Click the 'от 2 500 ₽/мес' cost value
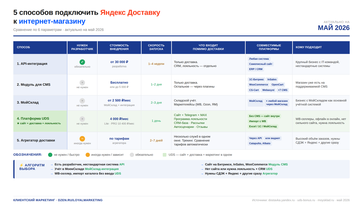This screenshot has height=206, width=363. pyautogui.click(x=119, y=100)
